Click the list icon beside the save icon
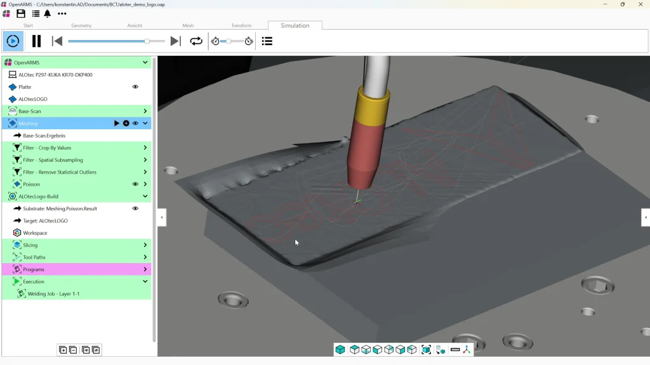The image size is (650, 365). coord(36,14)
